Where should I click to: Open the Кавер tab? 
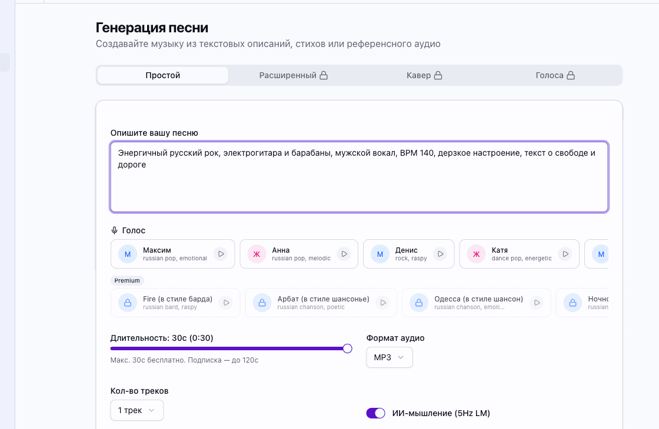tap(424, 75)
